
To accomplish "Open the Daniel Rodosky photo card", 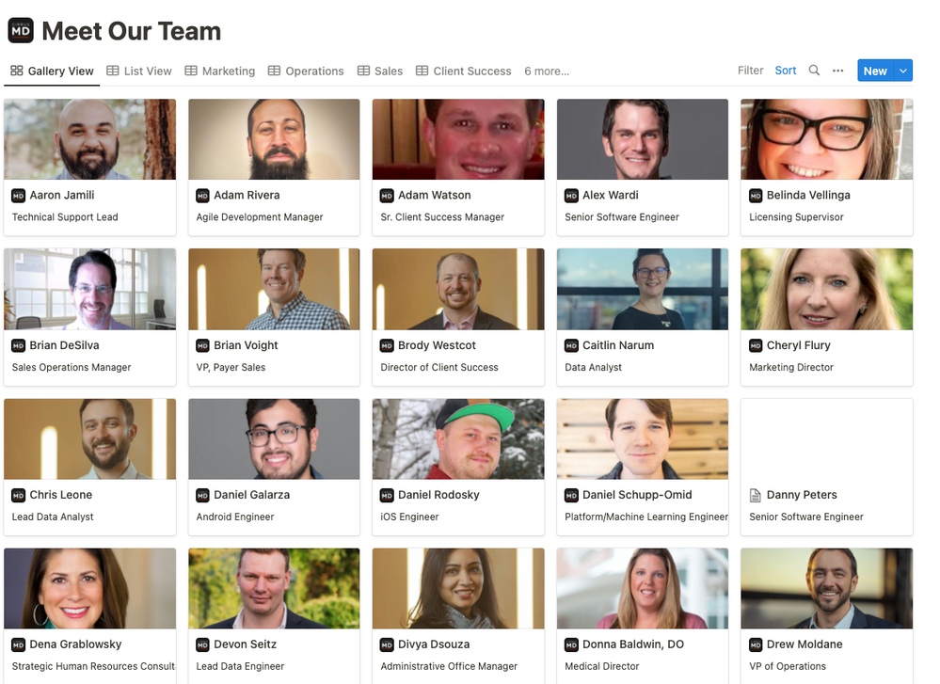I will point(458,467).
